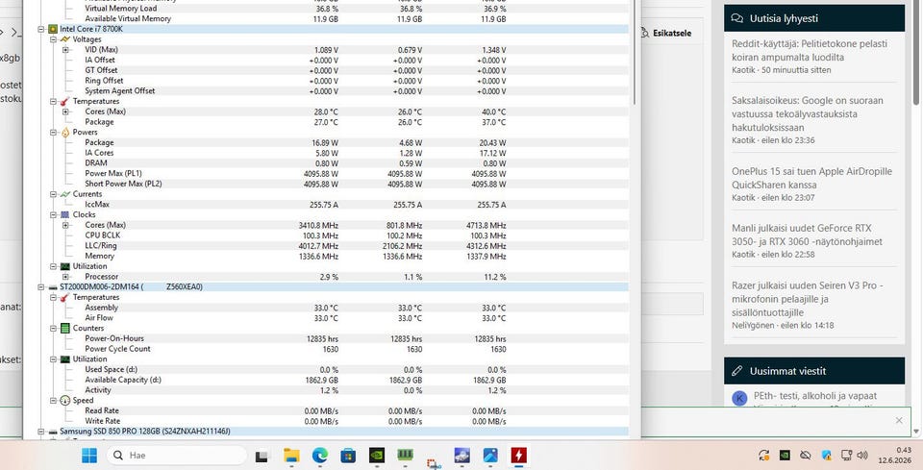
Task: Collapse the Speed group
Action: pos(53,401)
